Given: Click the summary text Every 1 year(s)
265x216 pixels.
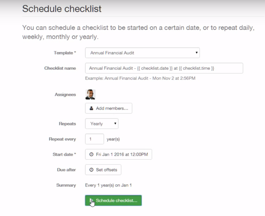Looking at the screenshot, I should pos(108,185).
